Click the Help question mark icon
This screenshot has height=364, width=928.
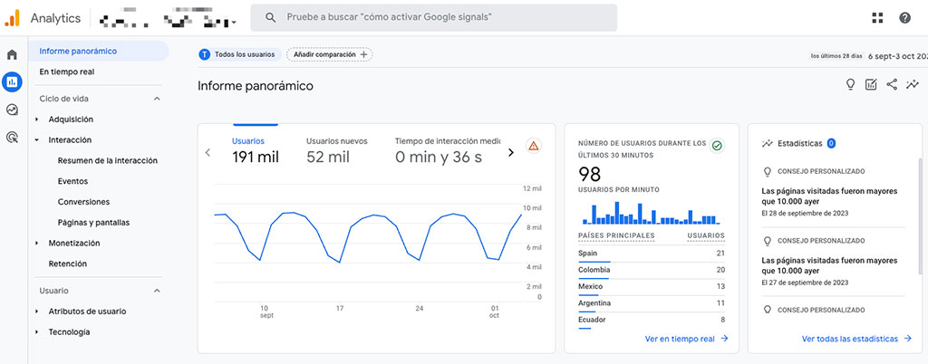tap(904, 18)
